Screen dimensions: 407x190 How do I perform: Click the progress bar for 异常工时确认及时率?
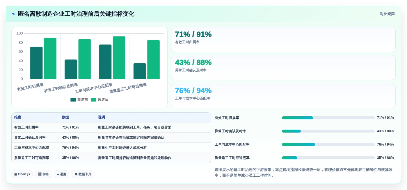point(328,131)
